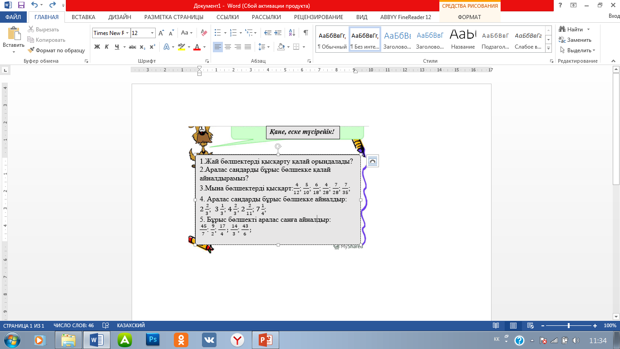
Task: Open the ФАЙЛ (File) tab
Action: tap(14, 17)
